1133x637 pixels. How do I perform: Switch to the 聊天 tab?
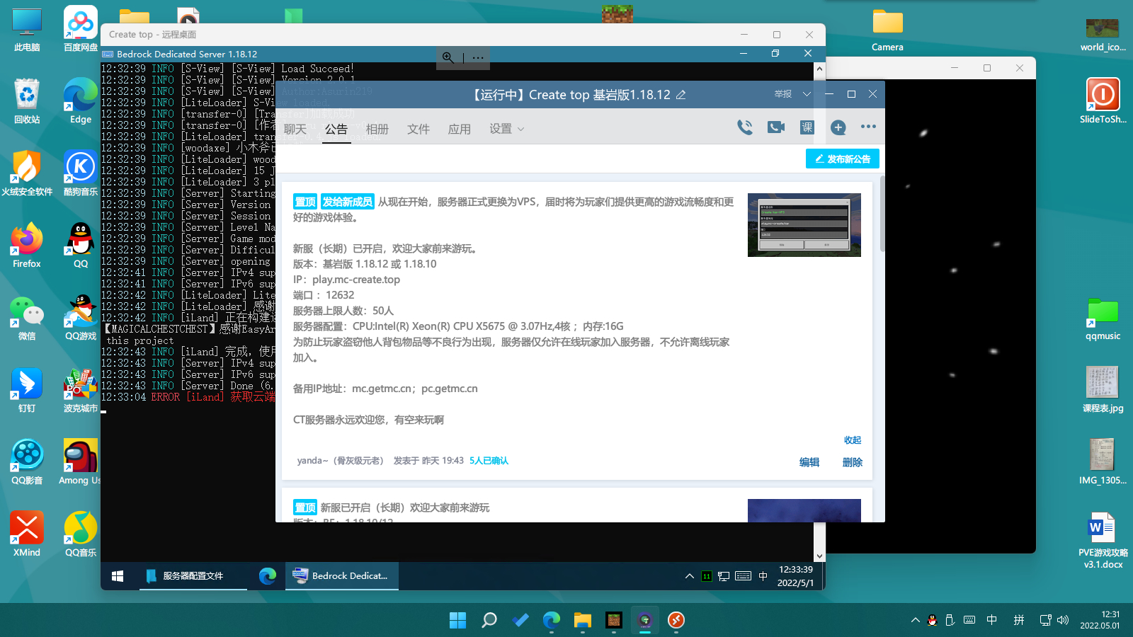pyautogui.click(x=295, y=129)
